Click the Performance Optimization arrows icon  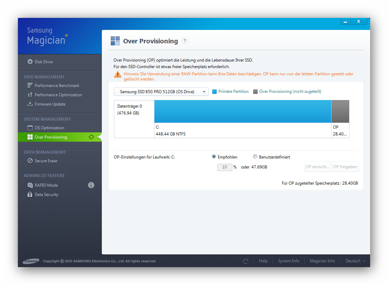[30, 95]
